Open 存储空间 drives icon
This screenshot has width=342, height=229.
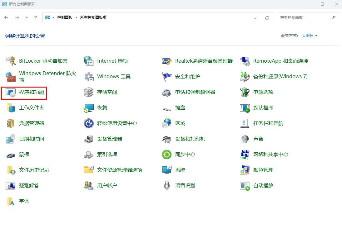[x=89, y=92]
